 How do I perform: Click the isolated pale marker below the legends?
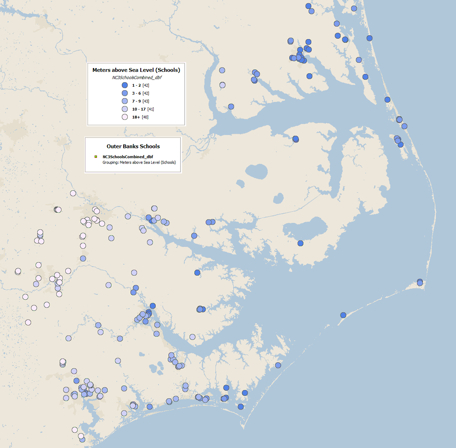(73, 193)
